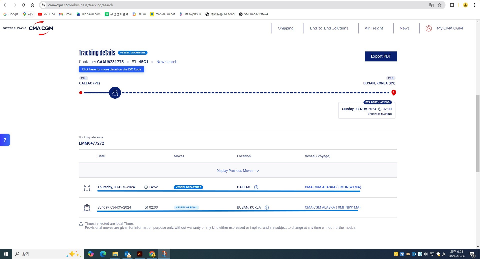Viewport: 480px width, 259px height.
Task: Open the notification center icon
Action: [472, 254]
